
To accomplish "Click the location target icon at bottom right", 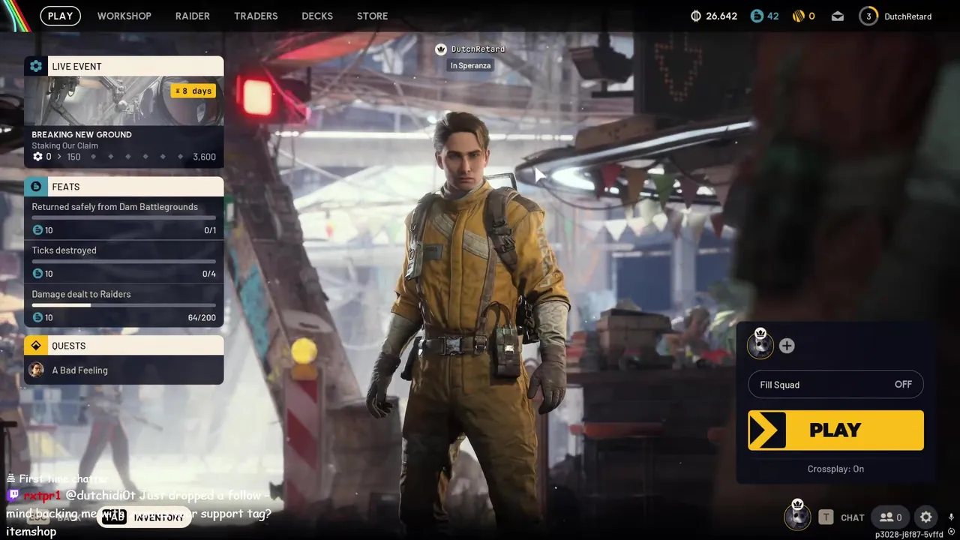I will (951, 532).
